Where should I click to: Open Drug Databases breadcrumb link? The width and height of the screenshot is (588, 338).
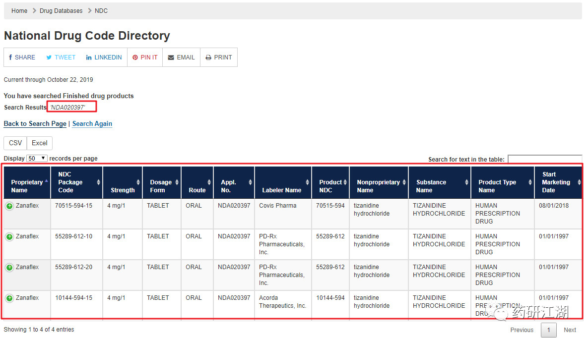coord(61,11)
